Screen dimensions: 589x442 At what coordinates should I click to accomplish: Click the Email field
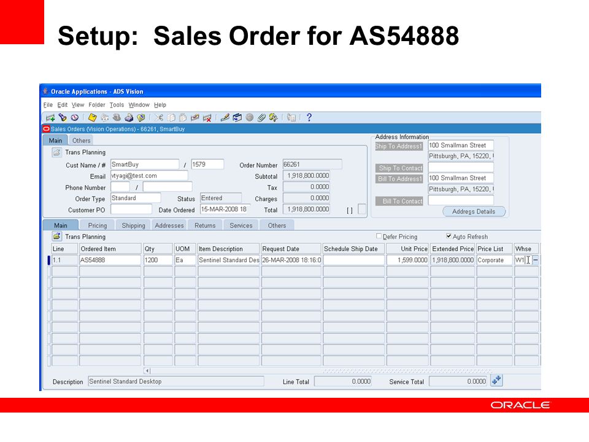(148, 176)
